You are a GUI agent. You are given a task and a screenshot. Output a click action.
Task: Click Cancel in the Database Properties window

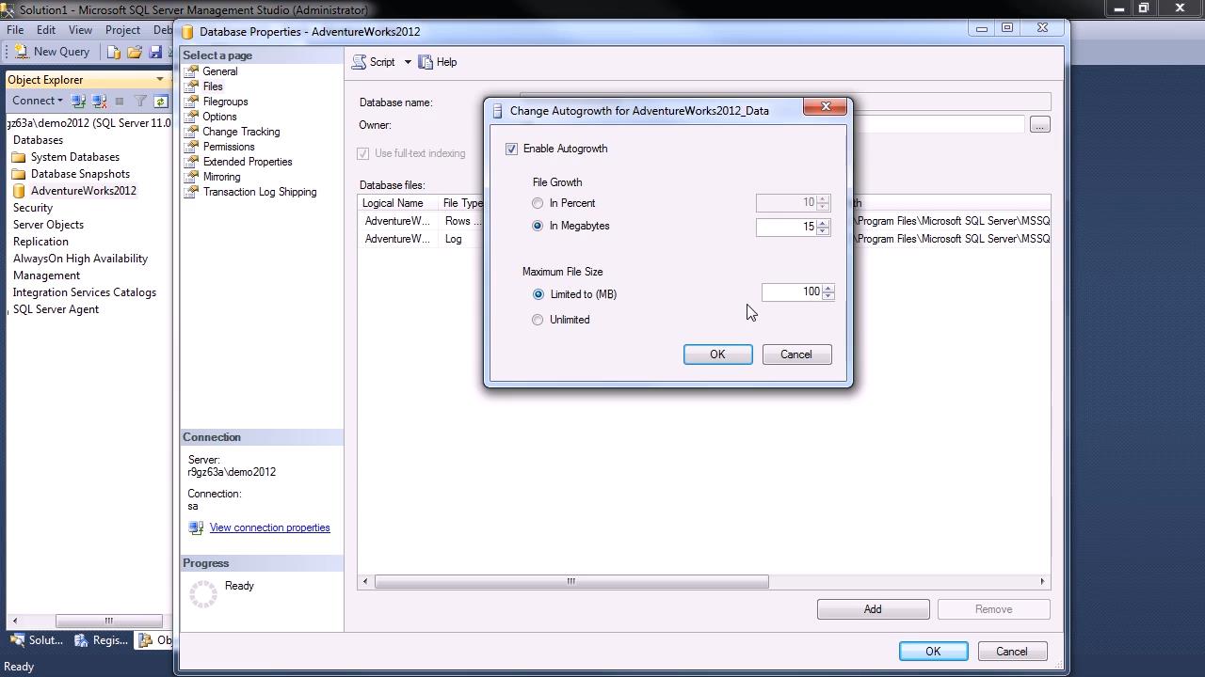point(1012,652)
